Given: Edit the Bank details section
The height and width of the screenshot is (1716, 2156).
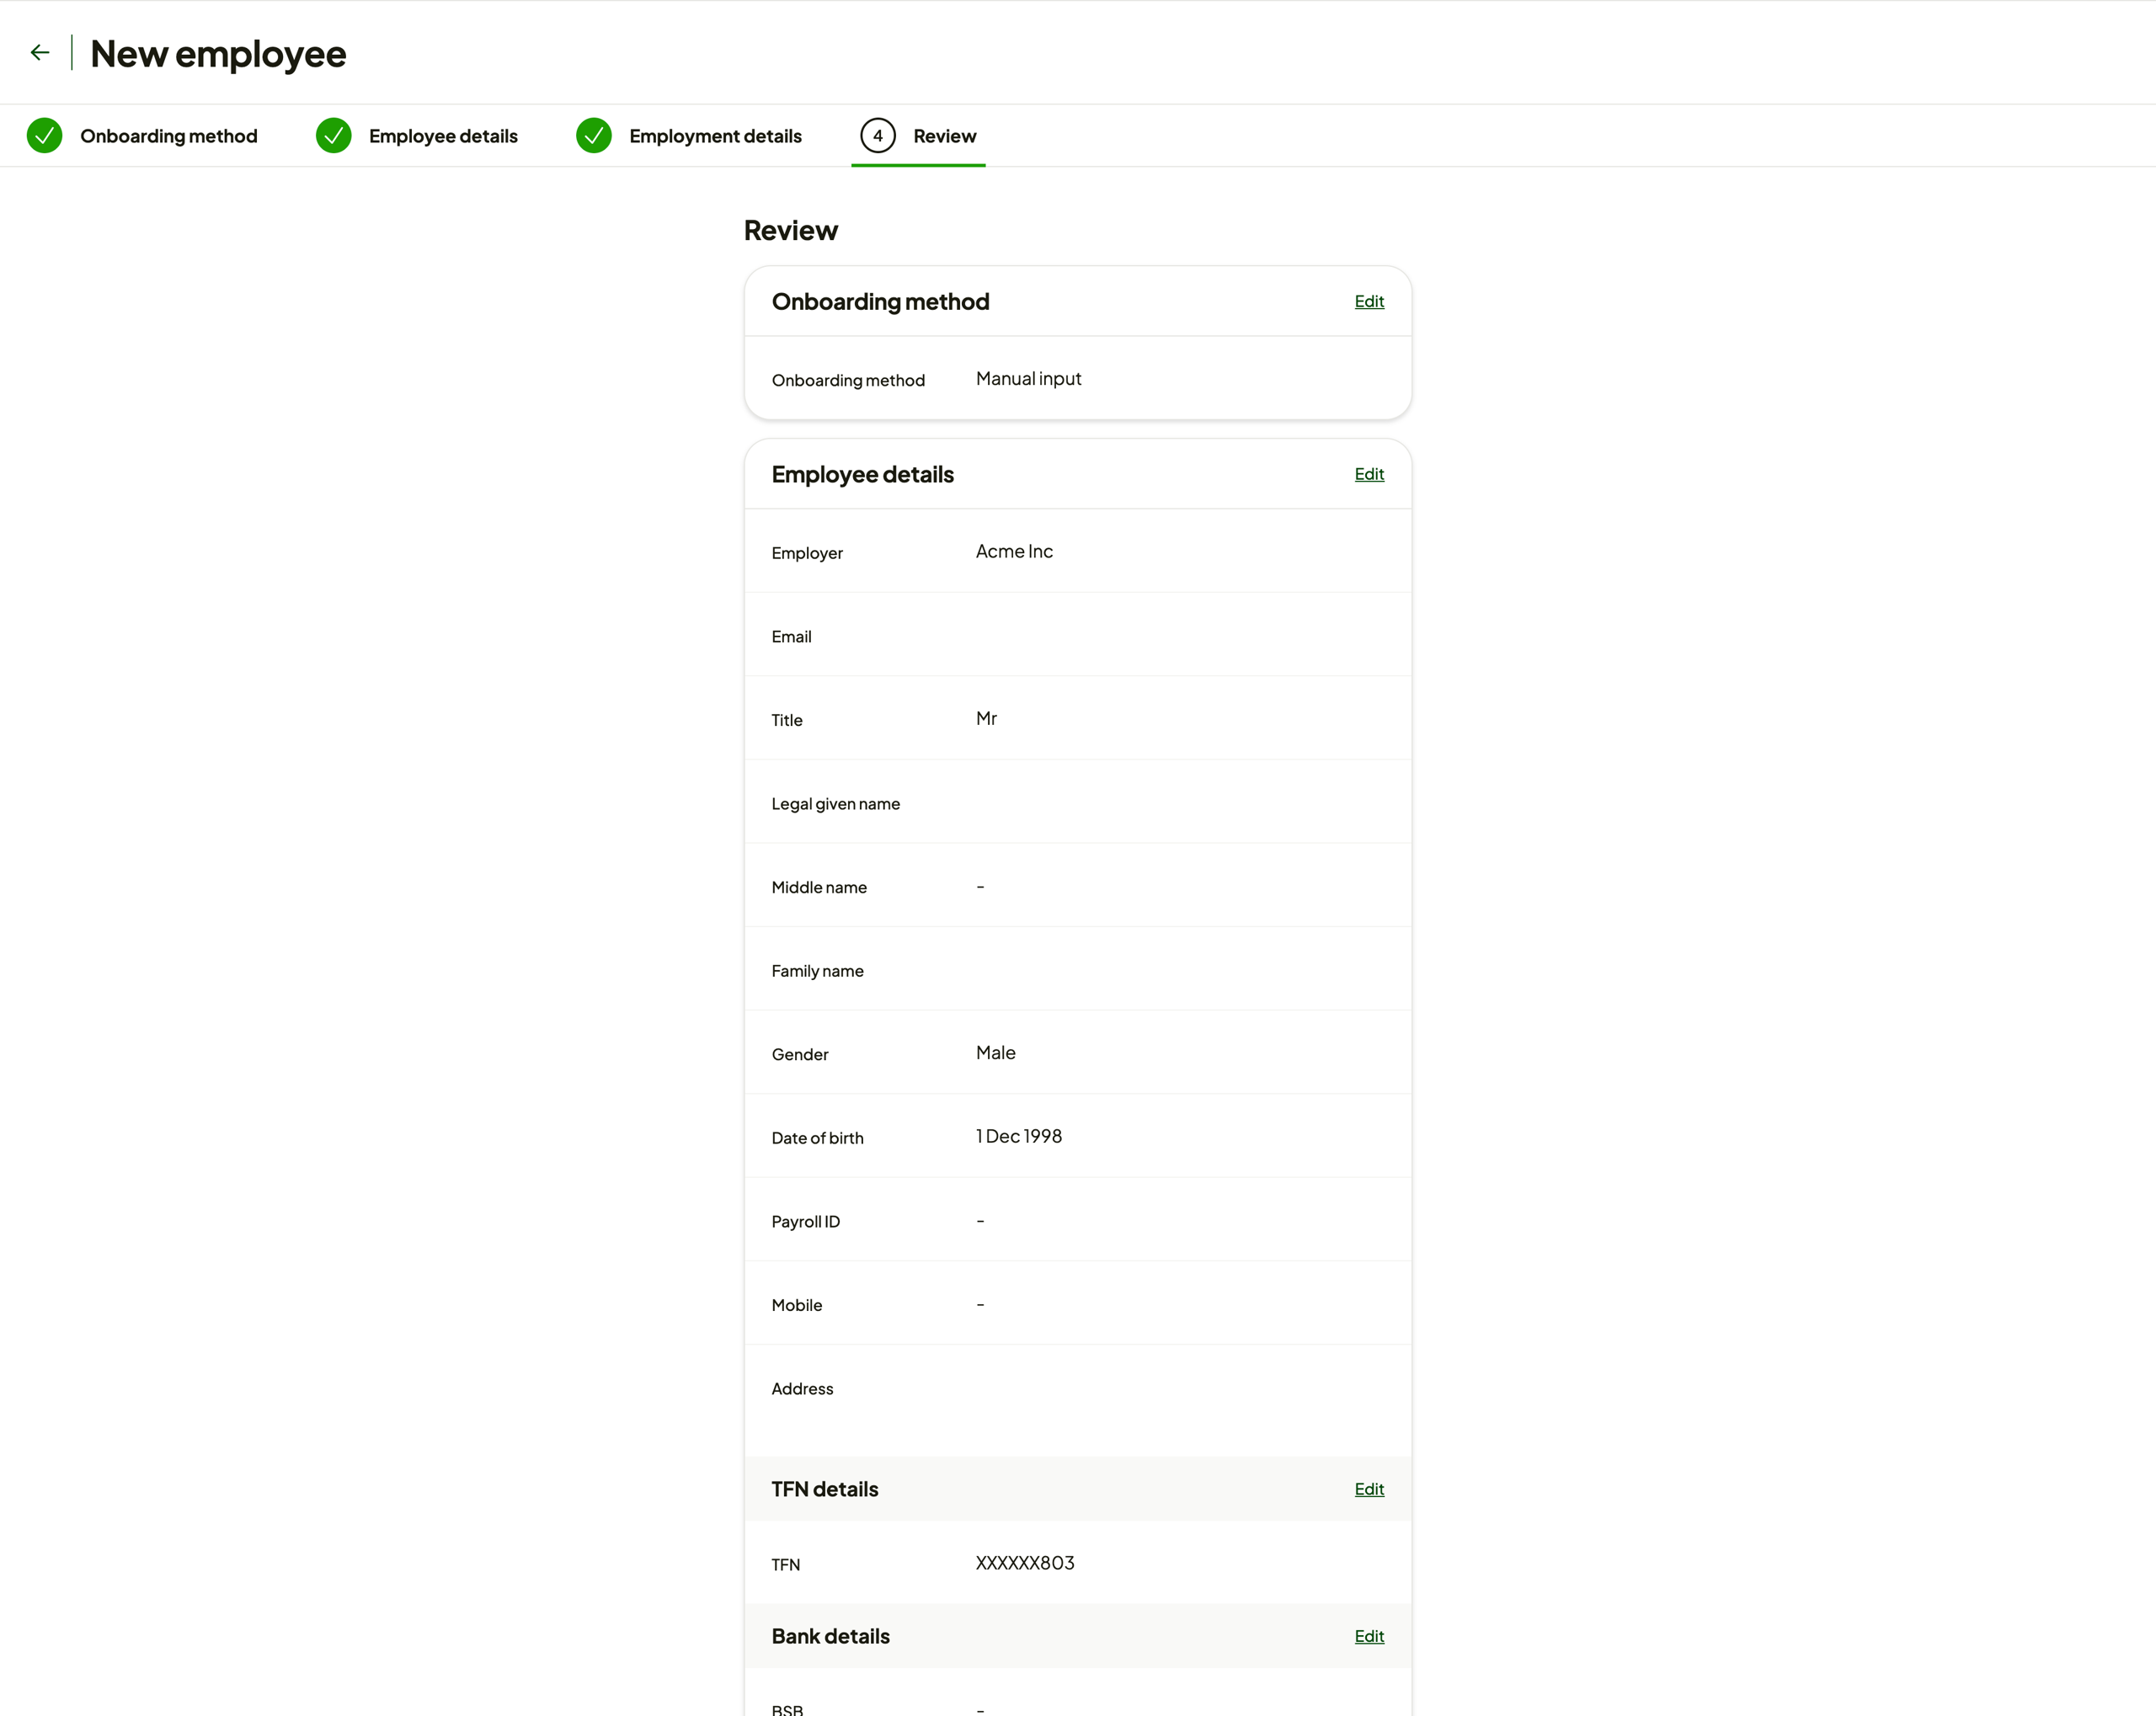Looking at the screenshot, I should point(1368,1636).
